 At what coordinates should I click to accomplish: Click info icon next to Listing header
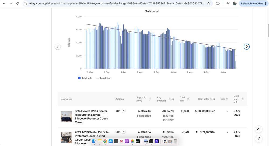(70, 99)
